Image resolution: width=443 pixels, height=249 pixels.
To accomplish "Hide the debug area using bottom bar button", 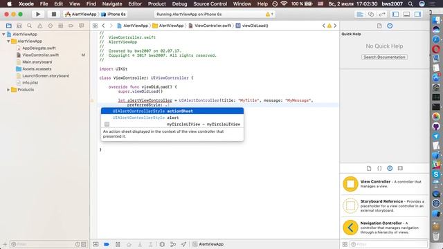I will tap(96, 244).
